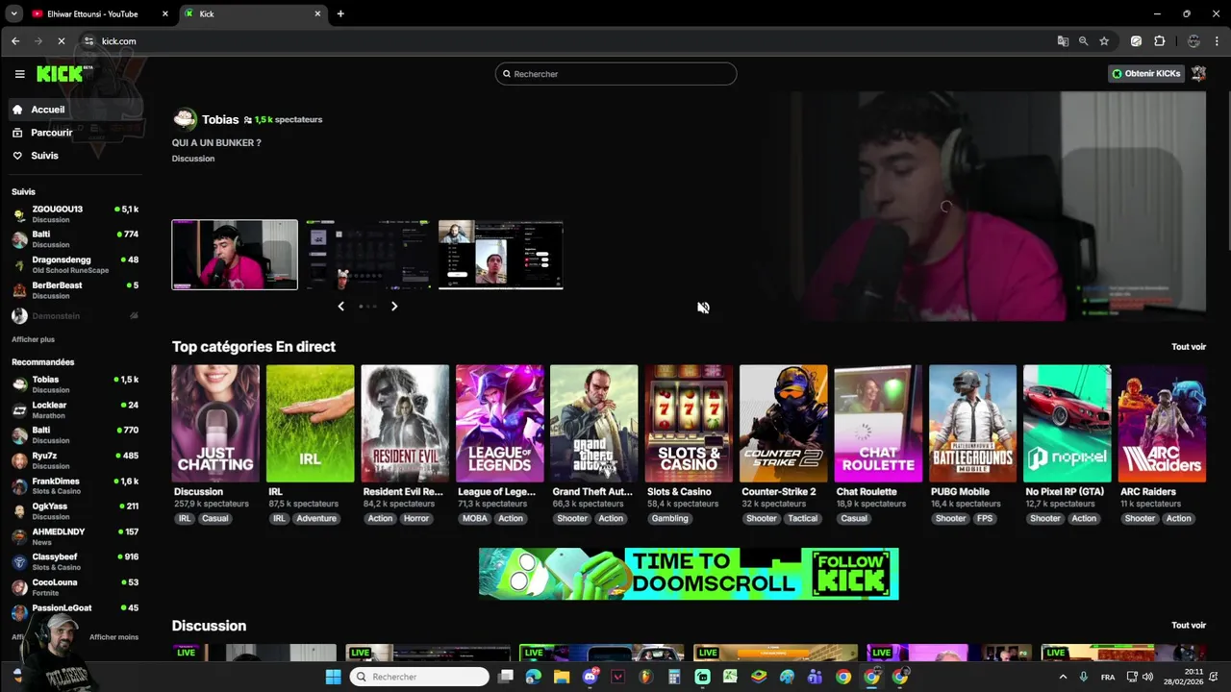The image size is (1231, 692).
Task: Click Tobias avatar in featured header
Action: [185, 119]
